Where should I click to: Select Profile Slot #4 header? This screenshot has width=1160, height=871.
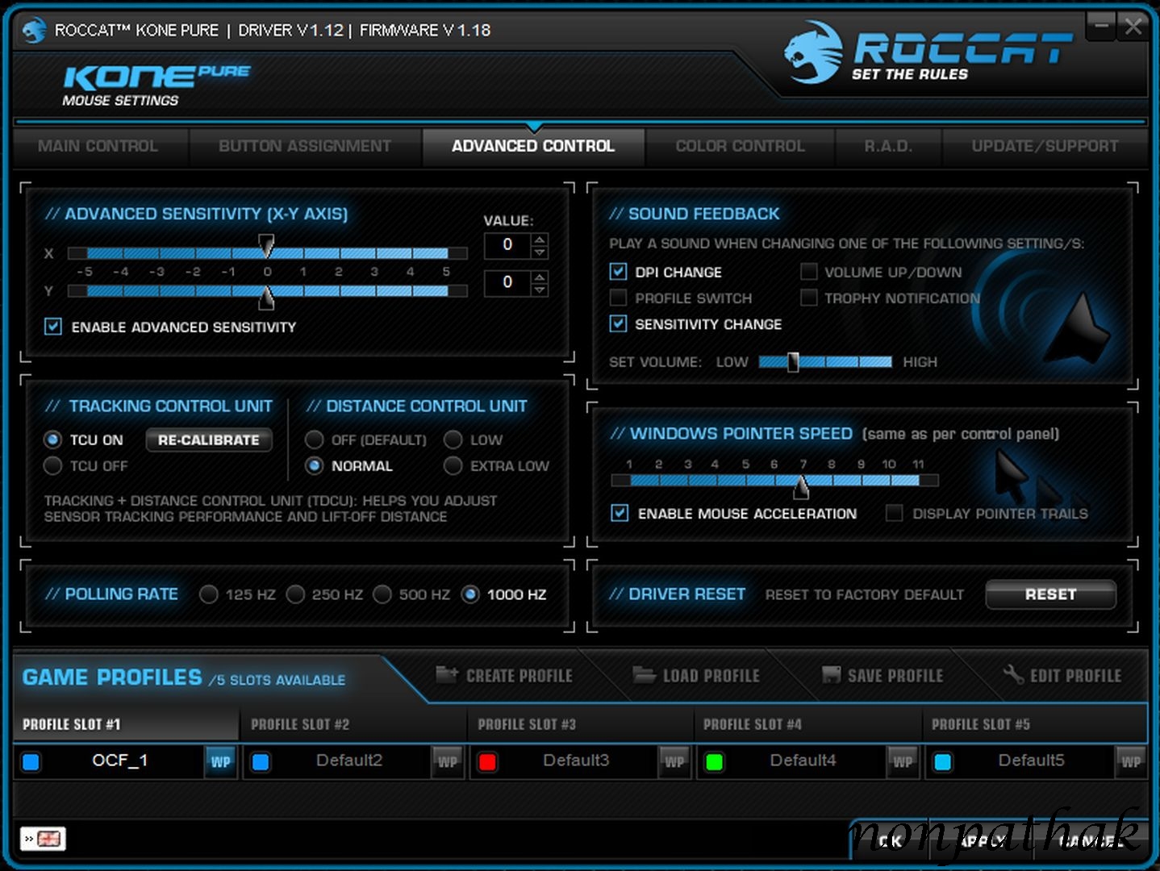point(807,724)
